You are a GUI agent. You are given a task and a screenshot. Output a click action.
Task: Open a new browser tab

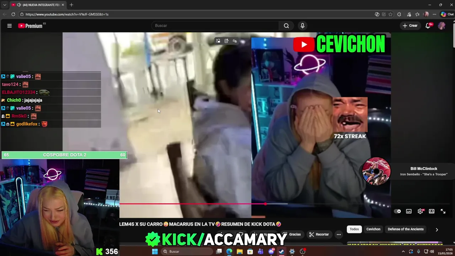(x=71, y=5)
